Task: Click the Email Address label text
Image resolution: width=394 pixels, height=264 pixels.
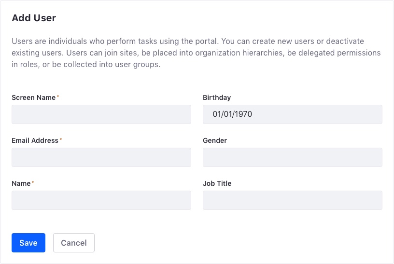Action: (35, 140)
